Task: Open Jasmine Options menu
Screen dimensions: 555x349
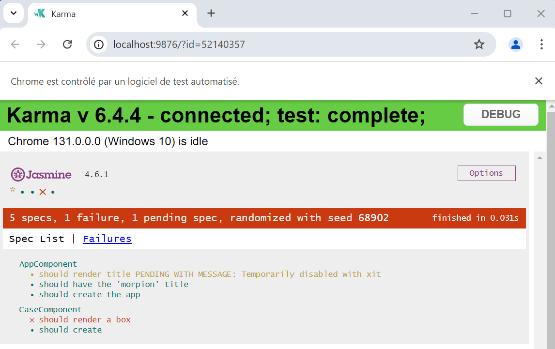Action: click(x=486, y=173)
